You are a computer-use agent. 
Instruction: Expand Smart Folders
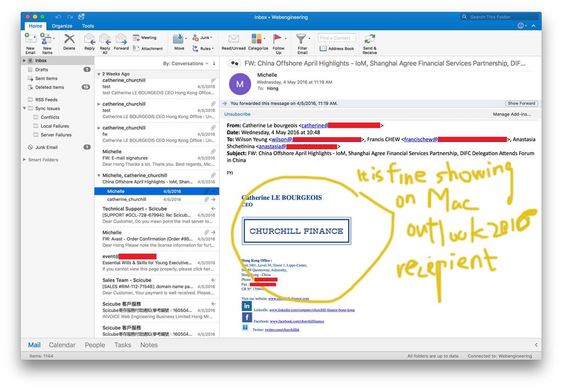[x=24, y=160]
